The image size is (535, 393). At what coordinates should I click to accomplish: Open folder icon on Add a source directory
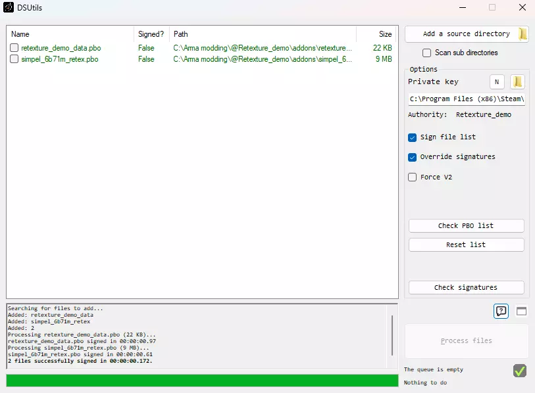(522, 34)
